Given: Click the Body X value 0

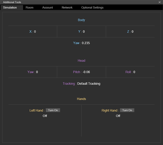Looking at the screenshot, I should 35,32.
